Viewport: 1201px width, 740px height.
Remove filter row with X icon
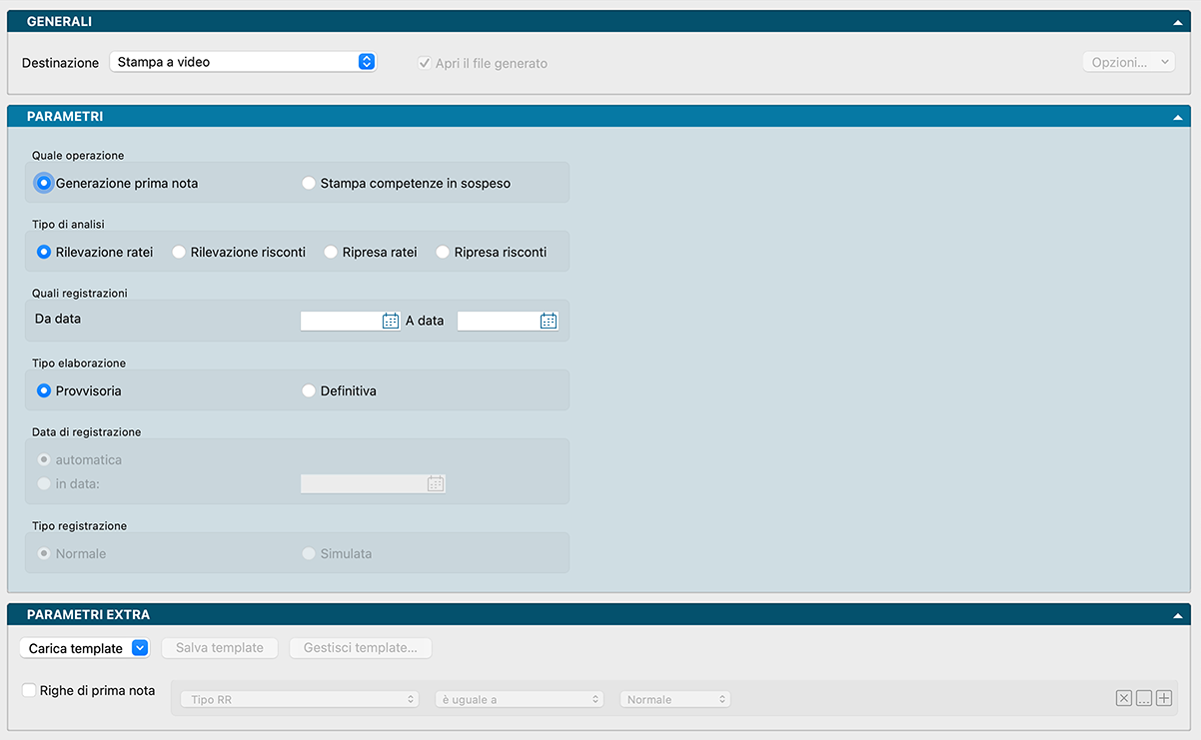point(1124,699)
